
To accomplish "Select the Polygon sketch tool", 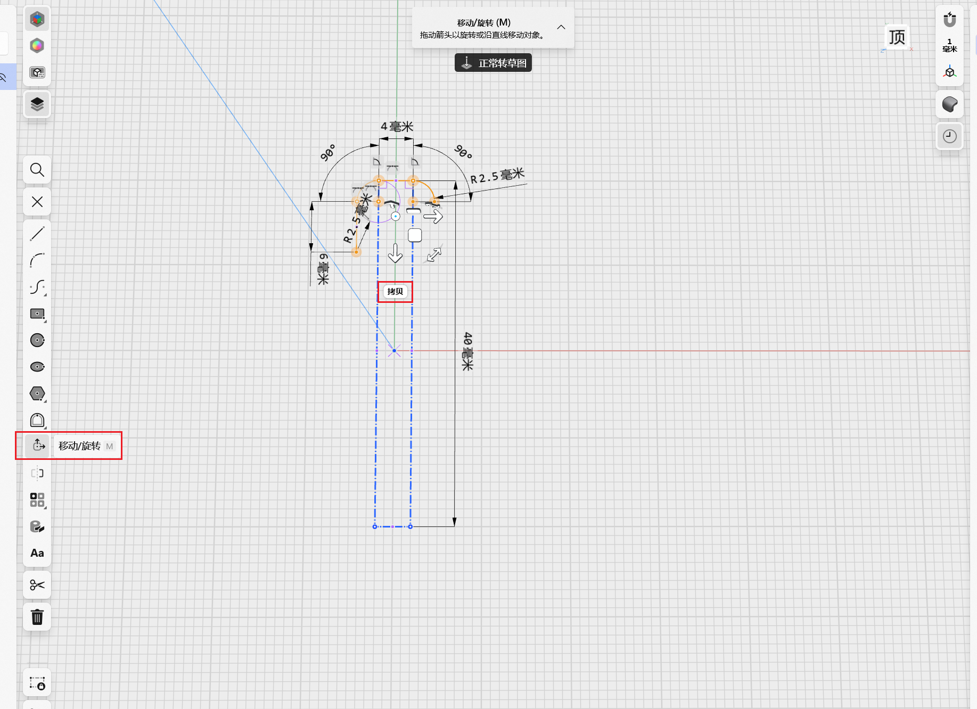I will [x=37, y=393].
